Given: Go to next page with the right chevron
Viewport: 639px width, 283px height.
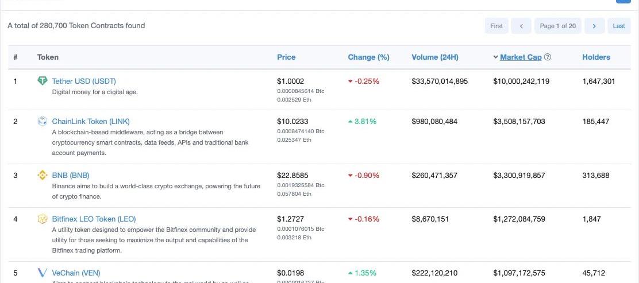Looking at the screenshot, I should tap(594, 26).
